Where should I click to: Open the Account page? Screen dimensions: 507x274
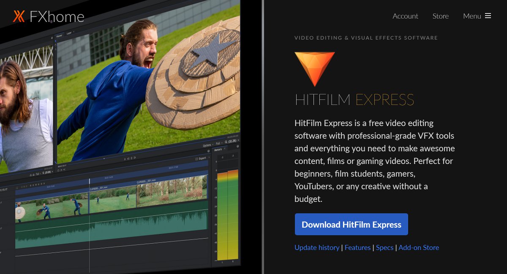coord(405,16)
